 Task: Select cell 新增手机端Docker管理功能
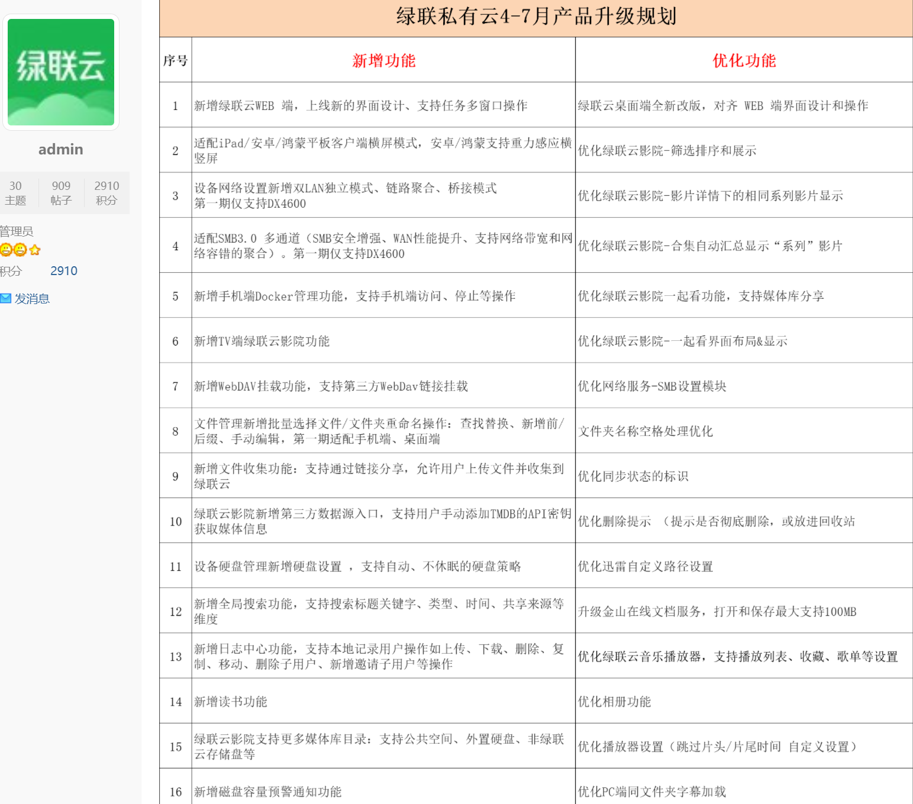pyautogui.click(x=383, y=296)
